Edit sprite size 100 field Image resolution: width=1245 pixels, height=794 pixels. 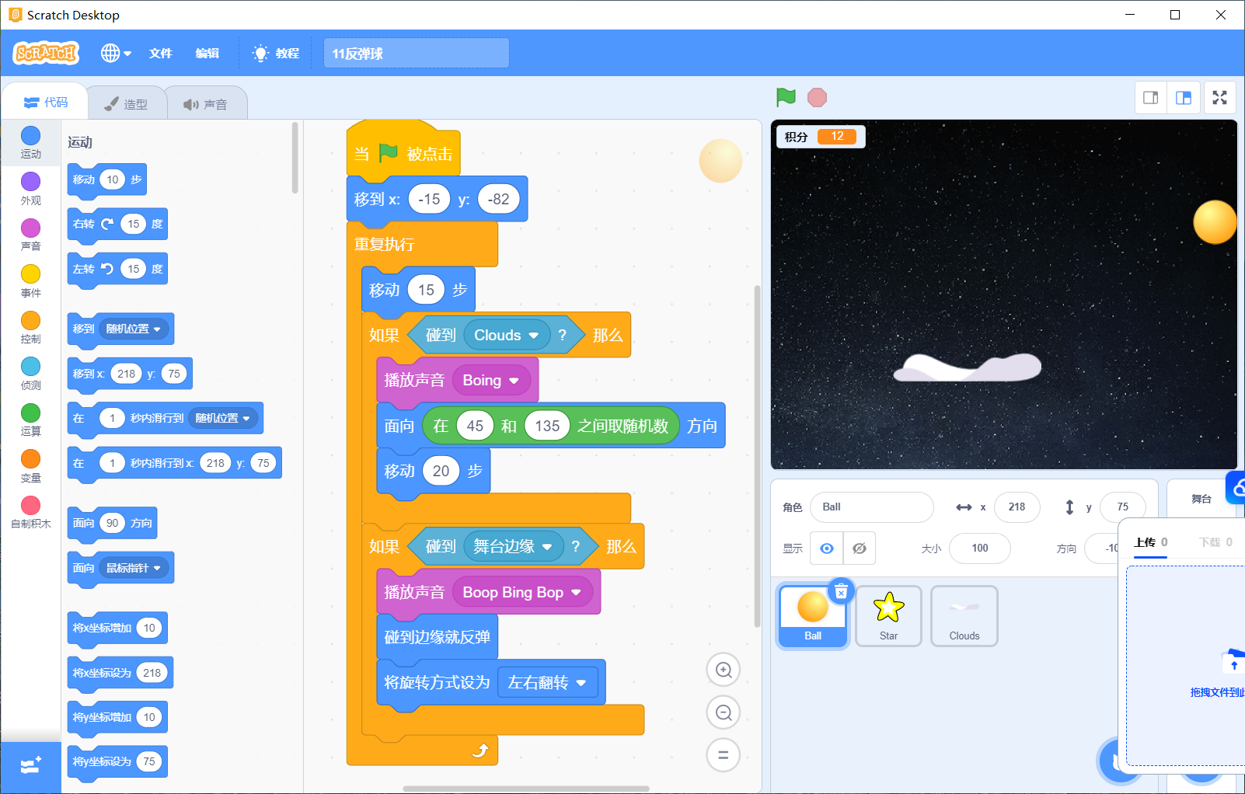[980, 548]
